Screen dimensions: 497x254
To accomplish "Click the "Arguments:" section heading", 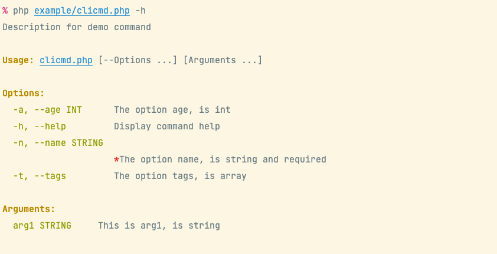I will pos(29,209).
